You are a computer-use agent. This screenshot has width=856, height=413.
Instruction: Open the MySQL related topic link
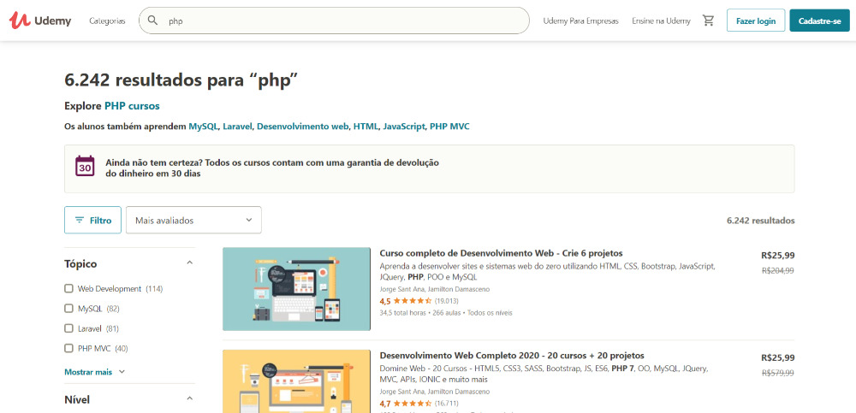click(x=204, y=127)
